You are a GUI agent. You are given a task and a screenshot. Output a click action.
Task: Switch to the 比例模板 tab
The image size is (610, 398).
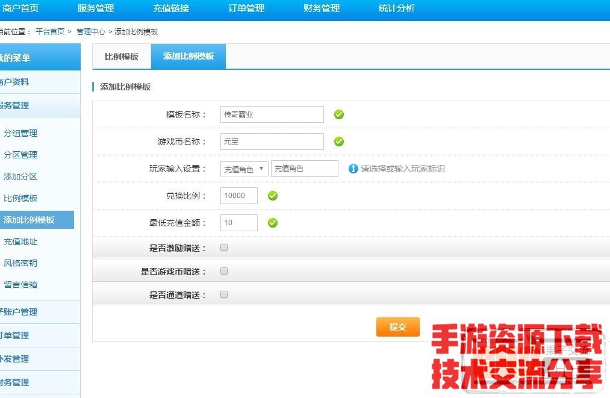tap(122, 57)
